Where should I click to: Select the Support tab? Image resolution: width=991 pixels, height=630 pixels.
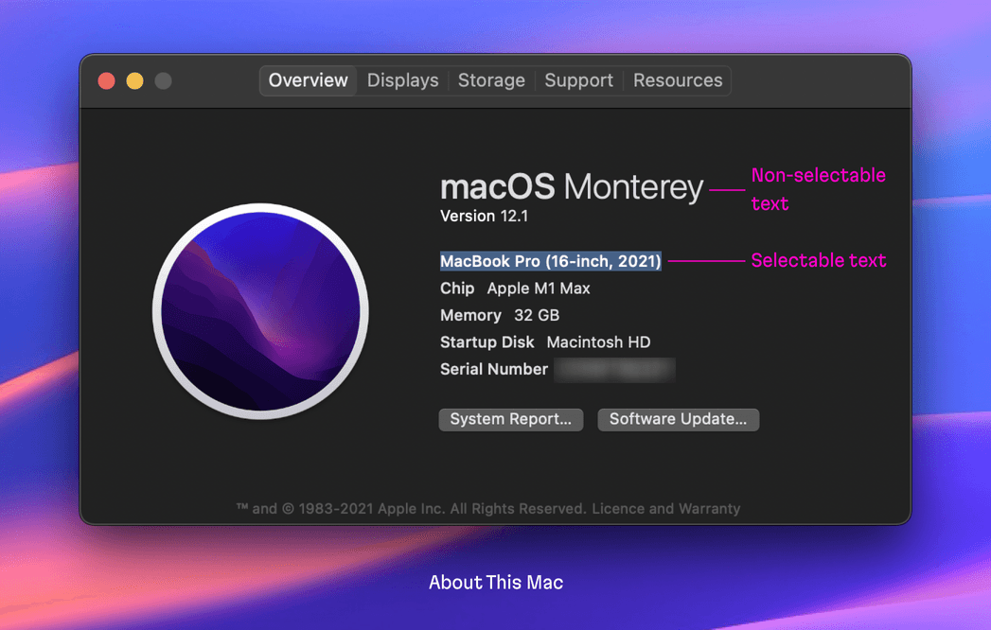tap(578, 80)
